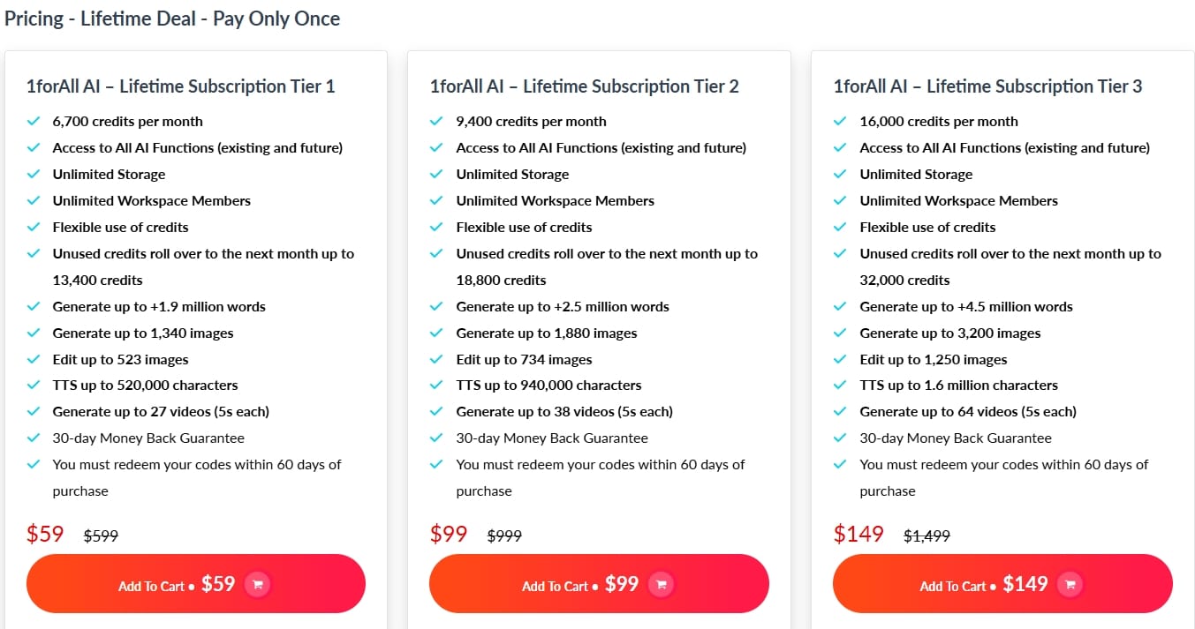Click checkmark next to Generate up to 1,340 images
The height and width of the screenshot is (629, 1195).
pos(34,333)
